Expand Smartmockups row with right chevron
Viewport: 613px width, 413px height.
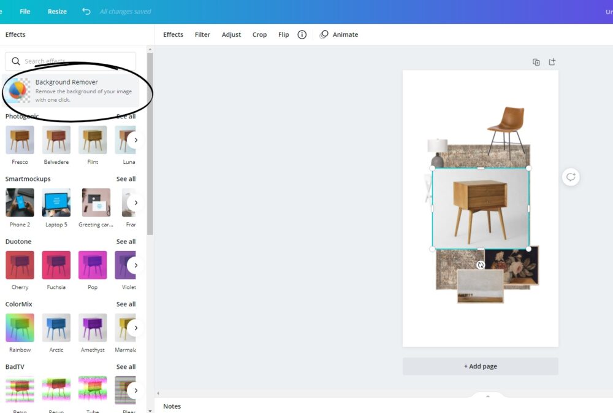[135, 203]
